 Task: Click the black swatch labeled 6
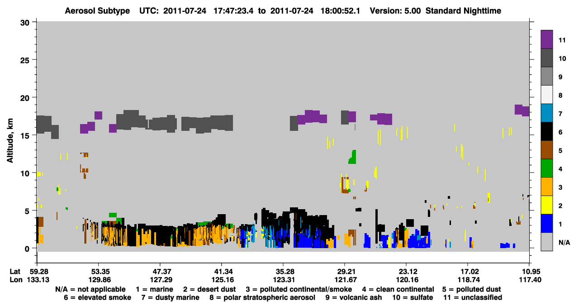click(547, 132)
